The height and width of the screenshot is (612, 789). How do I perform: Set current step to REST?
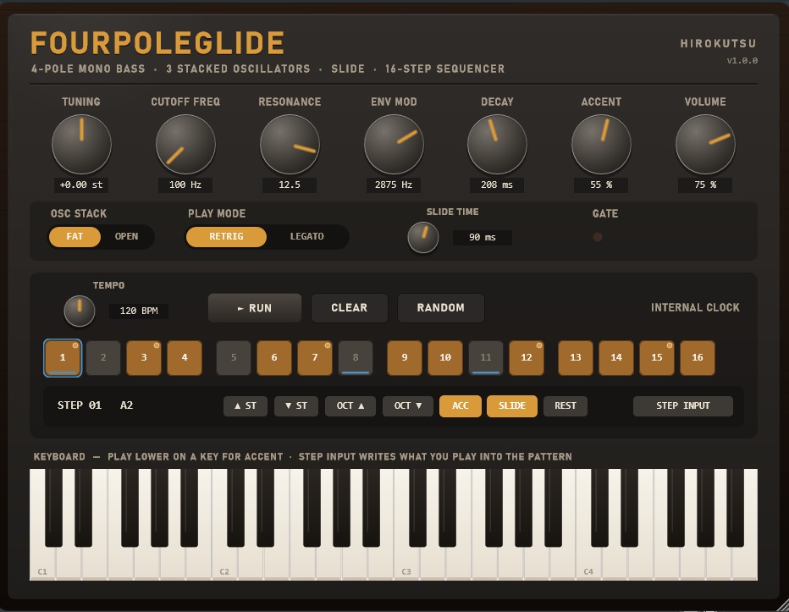[x=566, y=406]
